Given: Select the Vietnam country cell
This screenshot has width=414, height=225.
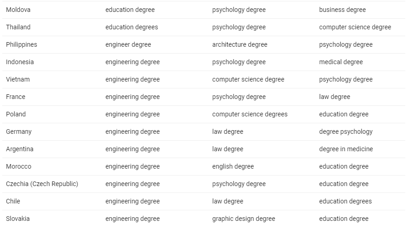Looking at the screenshot, I should click(18, 79).
